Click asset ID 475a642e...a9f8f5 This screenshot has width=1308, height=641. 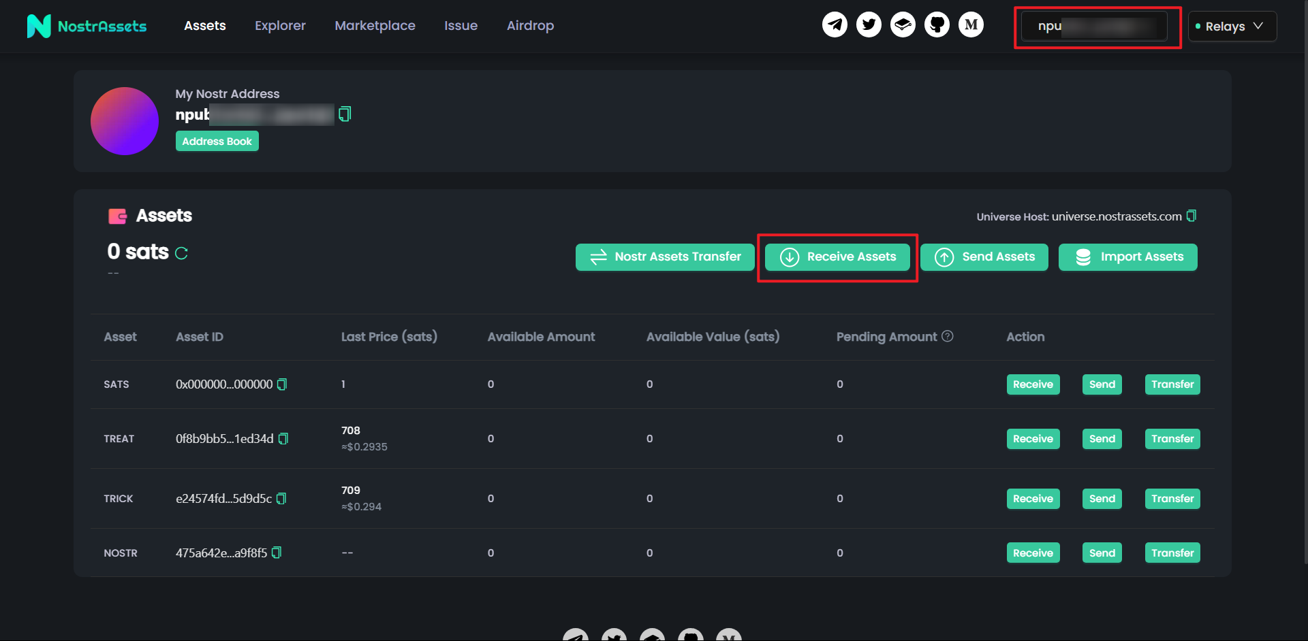click(221, 553)
